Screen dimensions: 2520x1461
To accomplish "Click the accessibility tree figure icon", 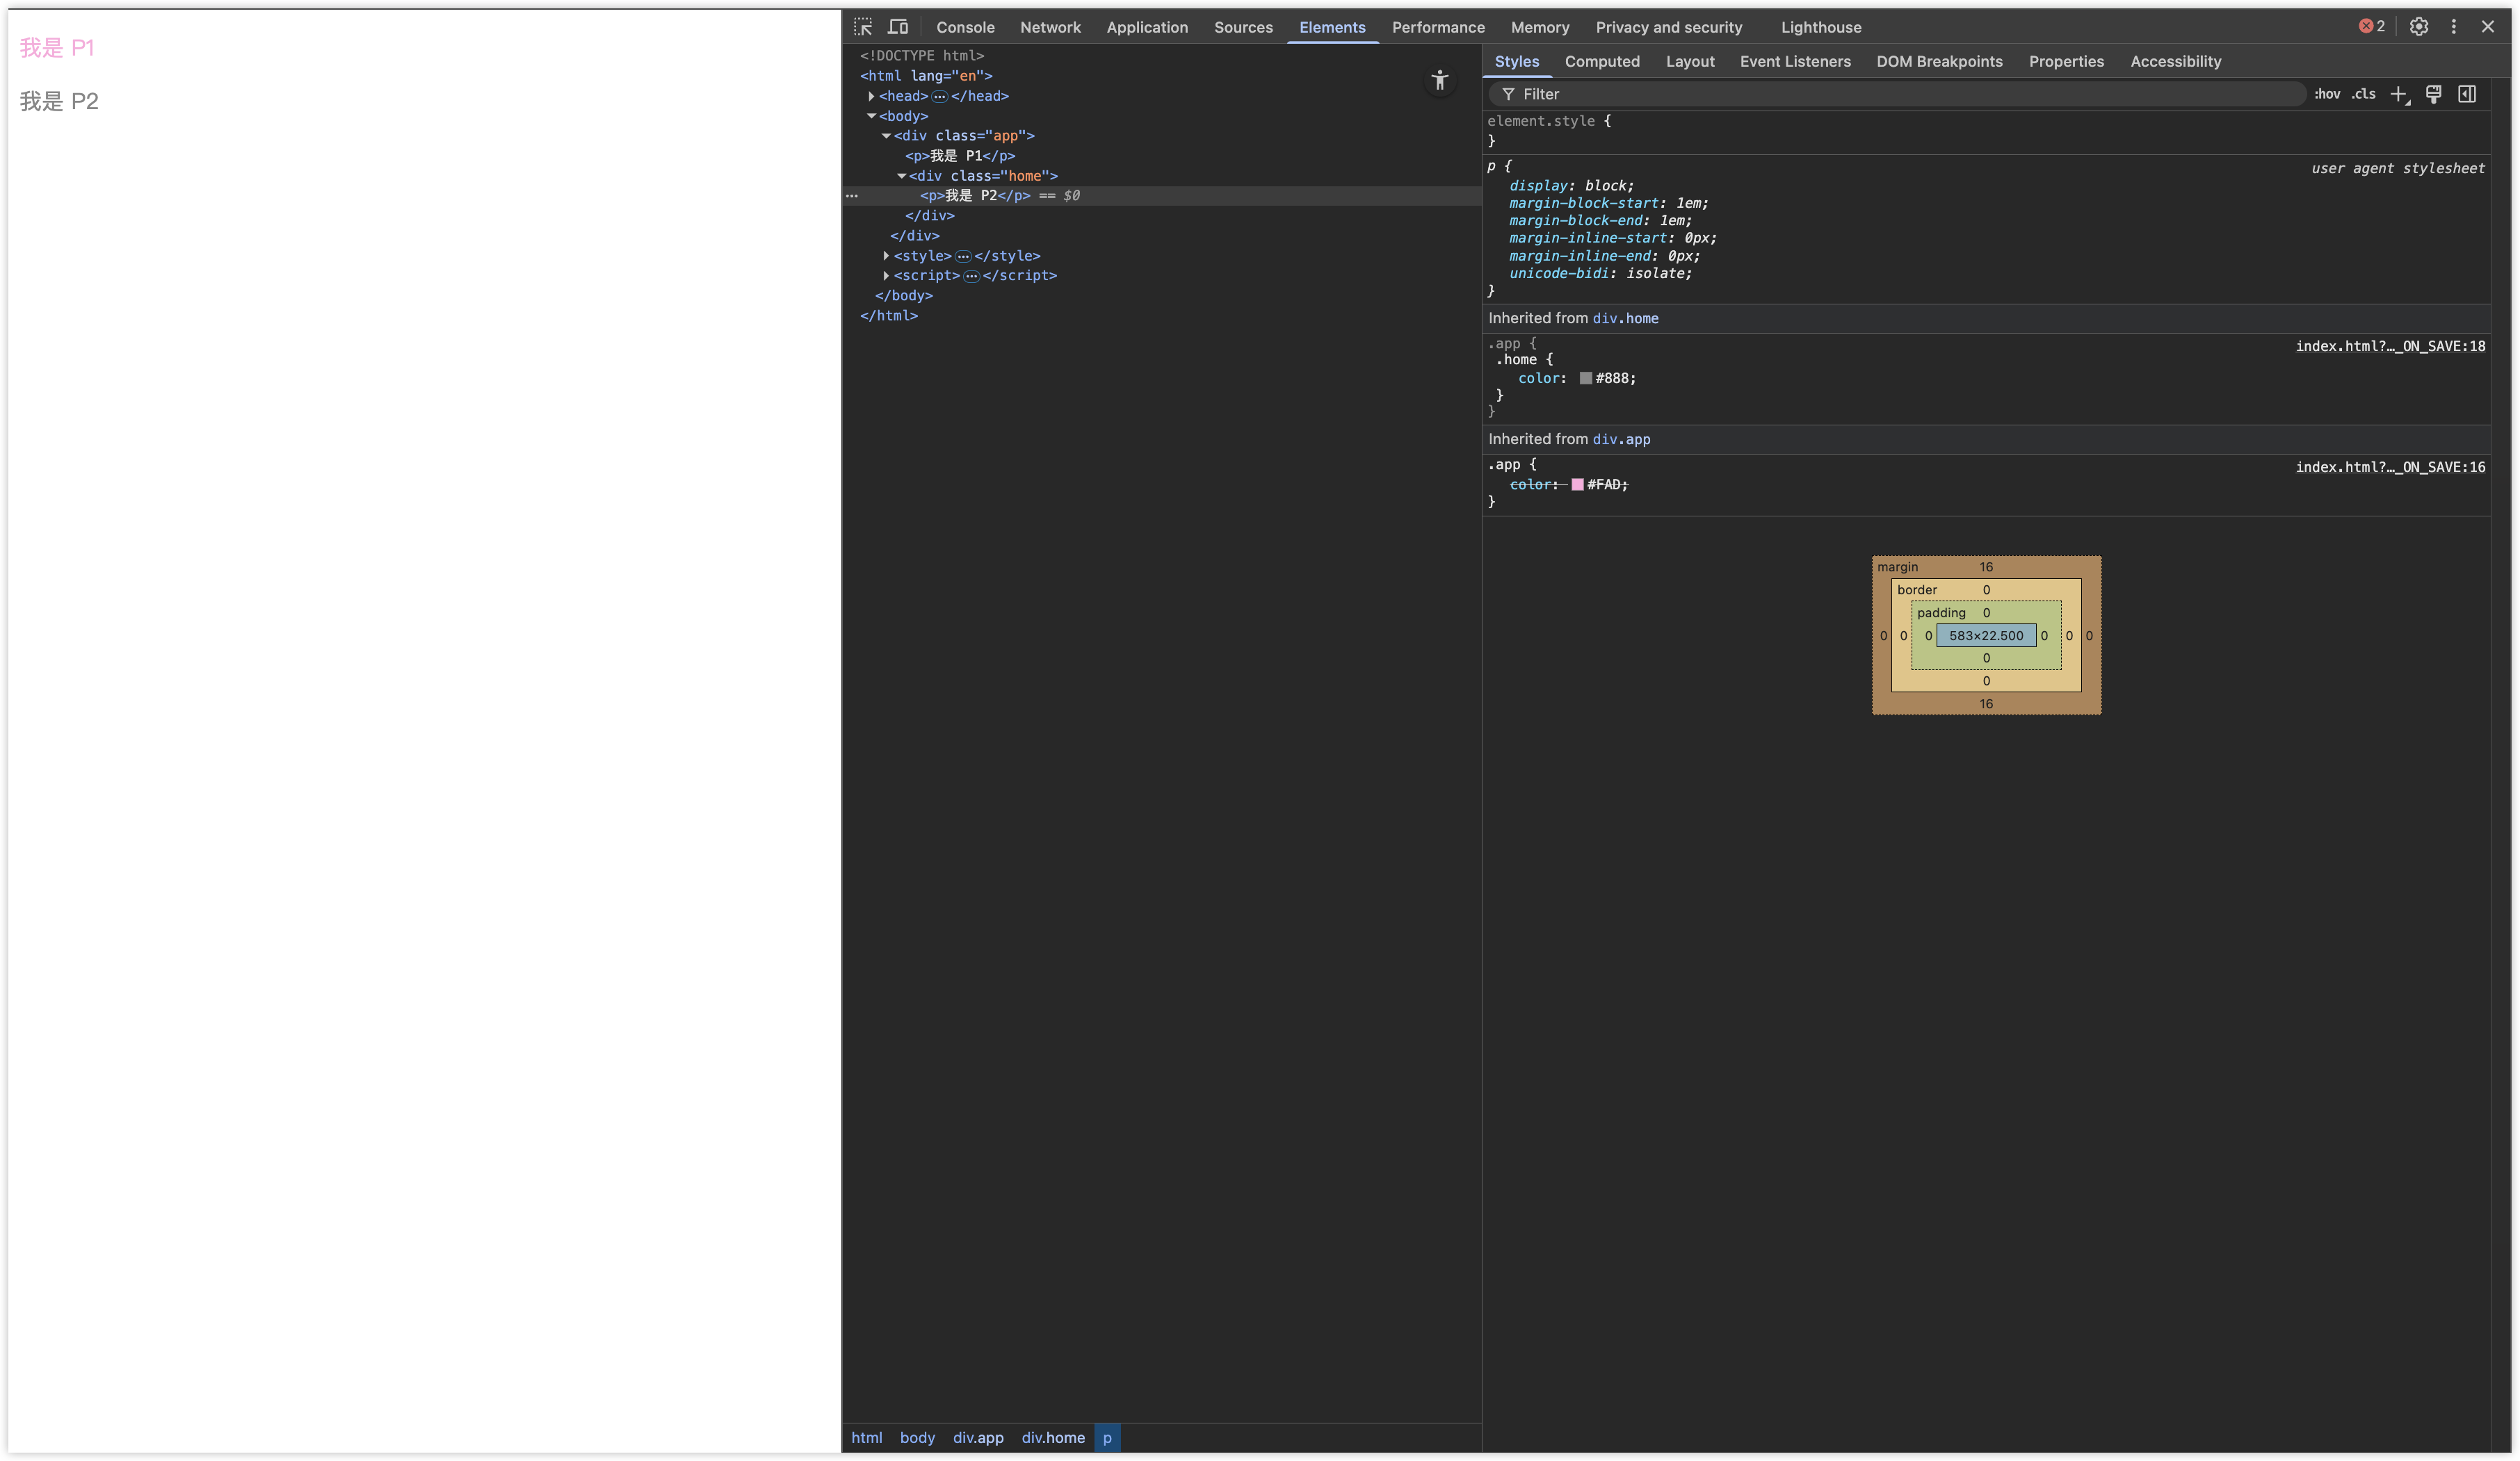I will click(1440, 81).
